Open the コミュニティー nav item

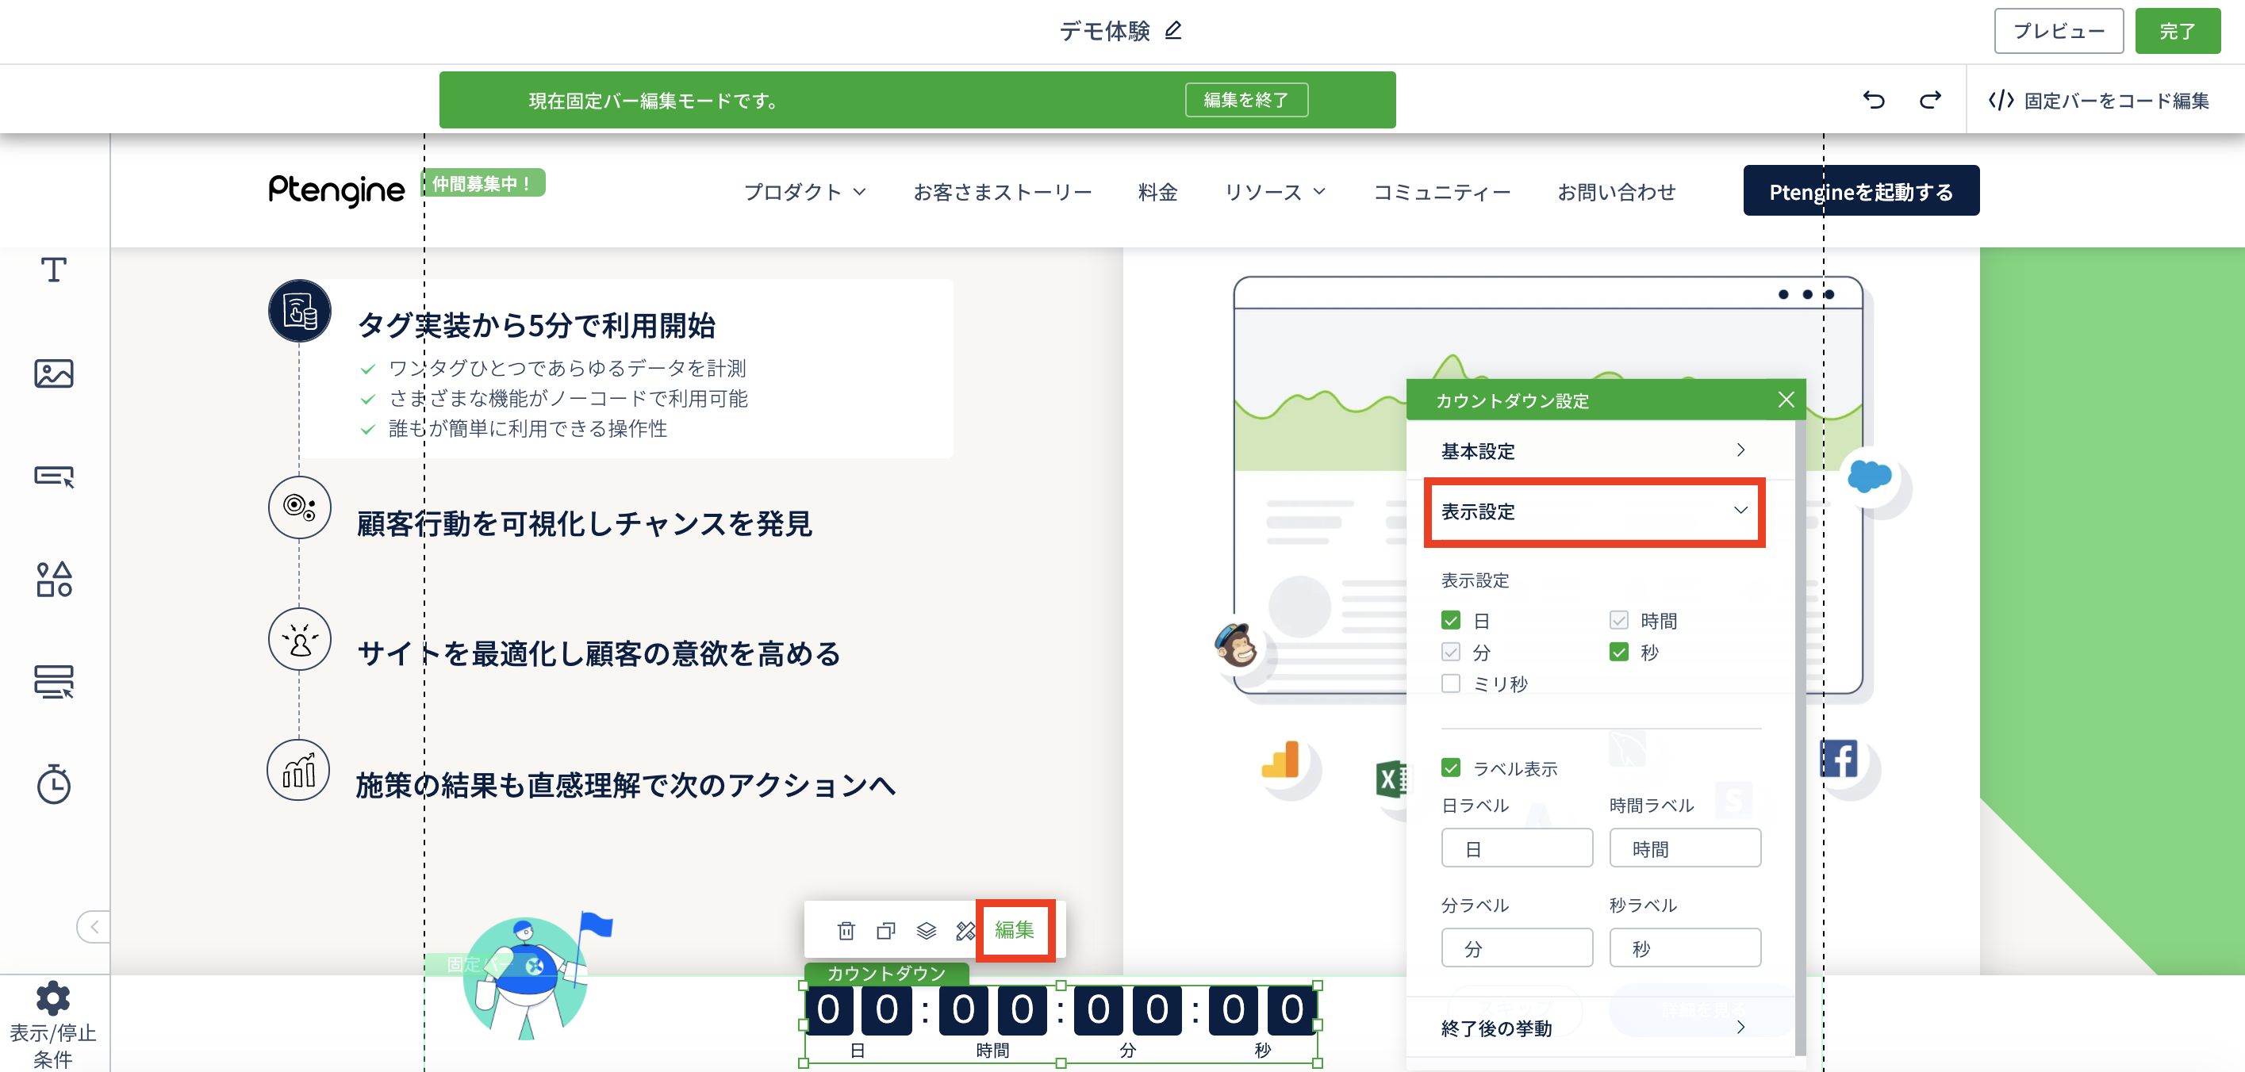pyautogui.click(x=1441, y=192)
